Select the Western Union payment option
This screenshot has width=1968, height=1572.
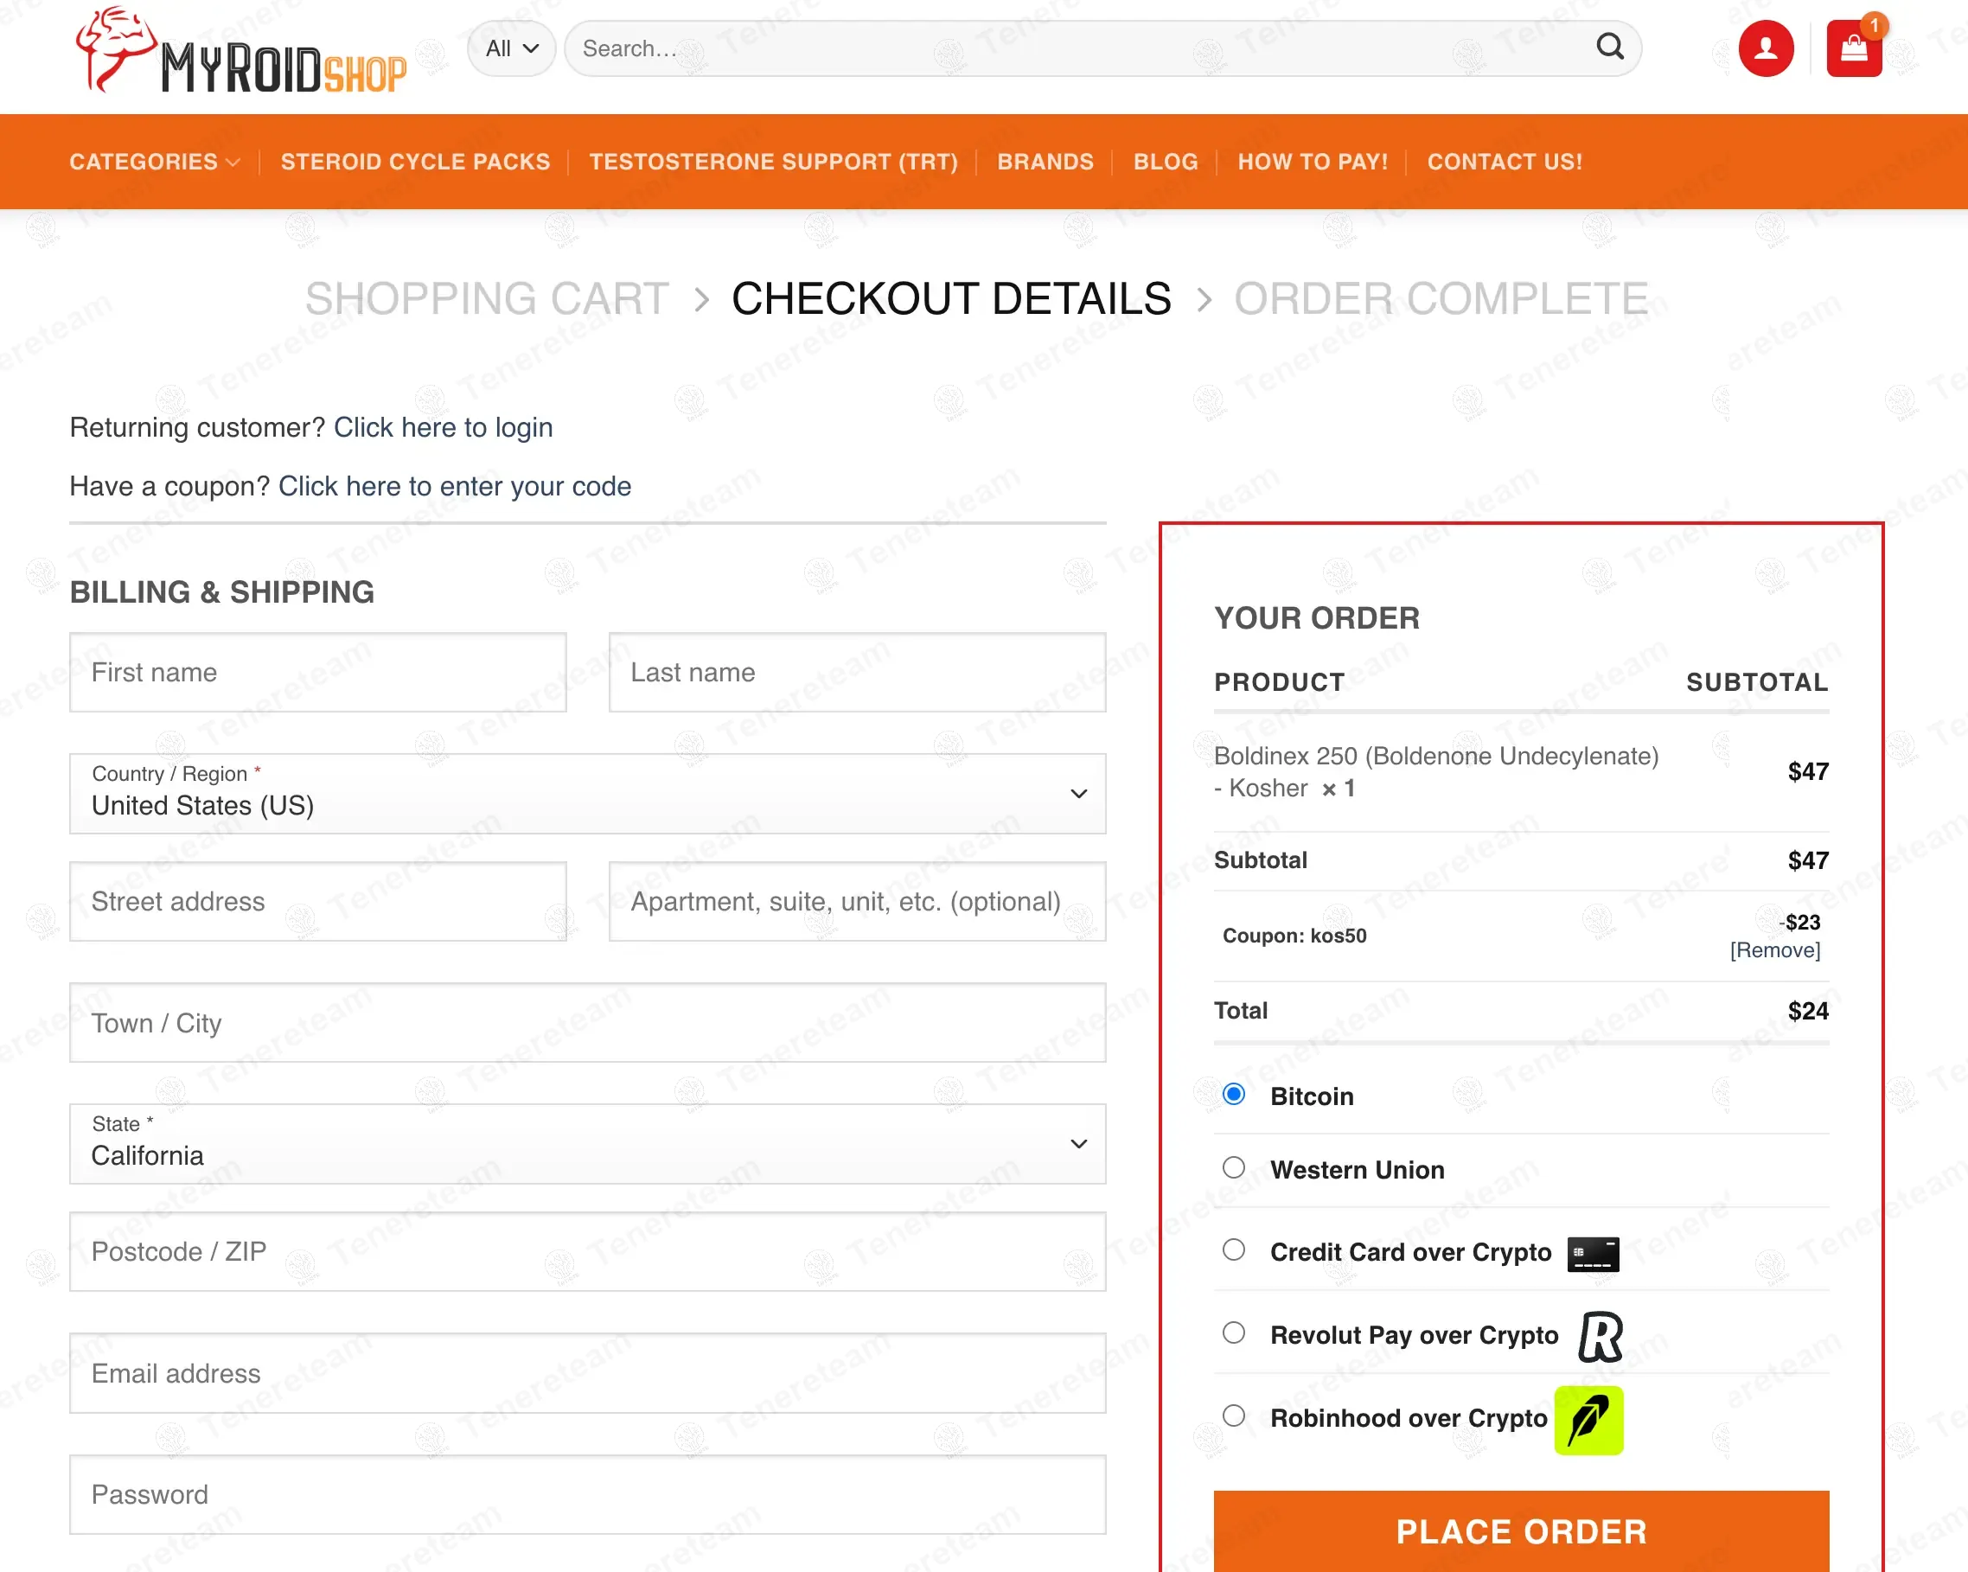[x=1234, y=1167]
